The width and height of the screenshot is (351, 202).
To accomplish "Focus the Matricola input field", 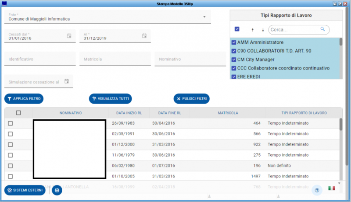I will 115,59.
